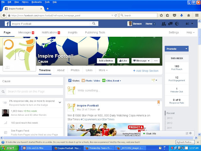Click the vertical scrollbar down arrow
Image resolution: width=201 pixels, height=151 pixels.
pos(199,134)
